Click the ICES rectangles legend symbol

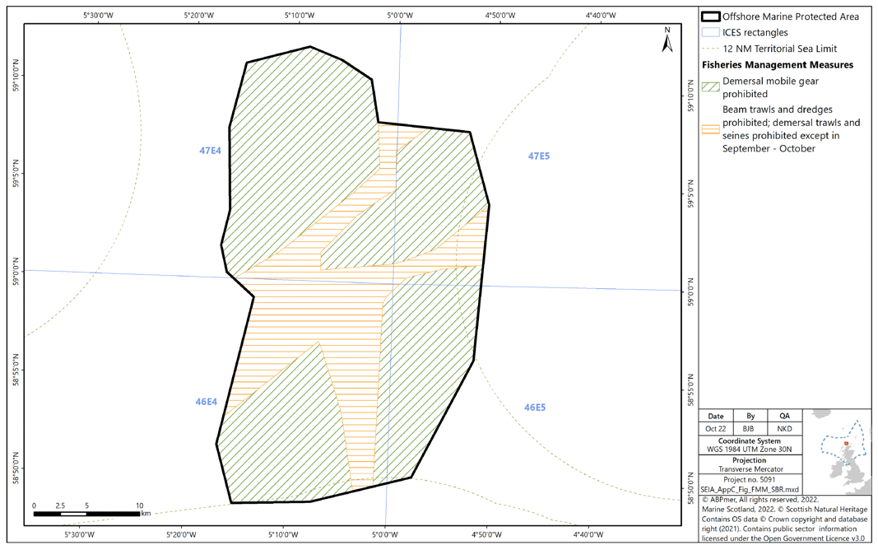click(711, 33)
